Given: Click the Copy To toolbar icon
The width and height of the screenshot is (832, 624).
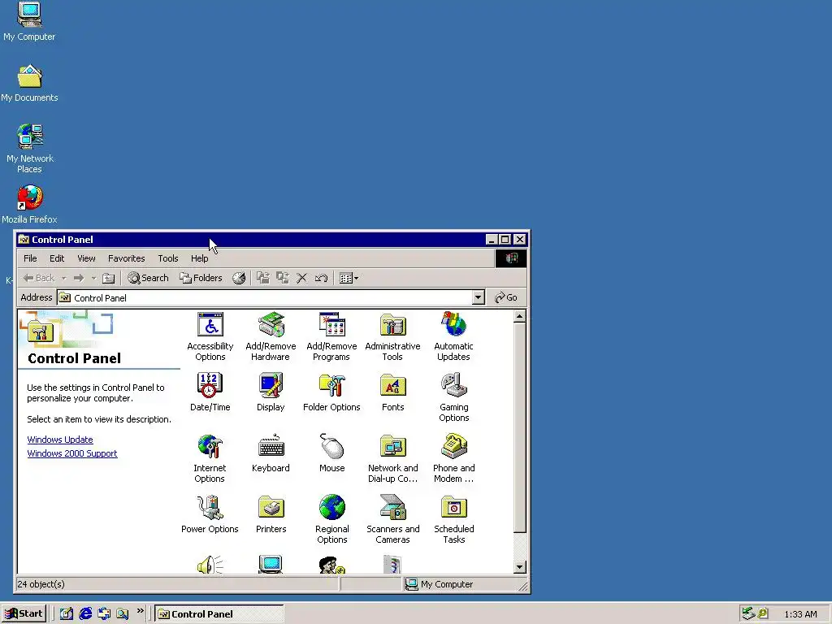Looking at the screenshot, I should tap(282, 278).
